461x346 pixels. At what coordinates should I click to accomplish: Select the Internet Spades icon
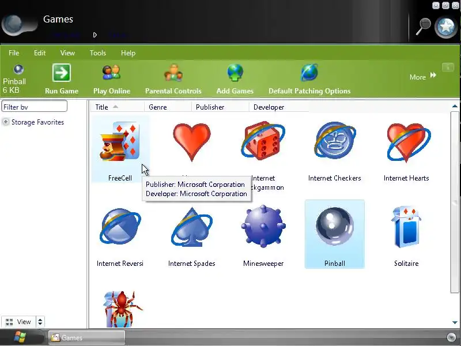coord(192,227)
